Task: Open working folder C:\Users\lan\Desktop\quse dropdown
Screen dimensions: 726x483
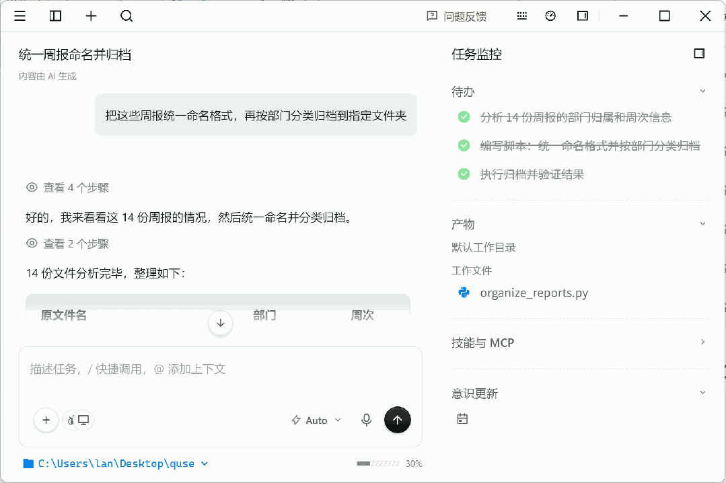Action: click(x=116, y=463)
